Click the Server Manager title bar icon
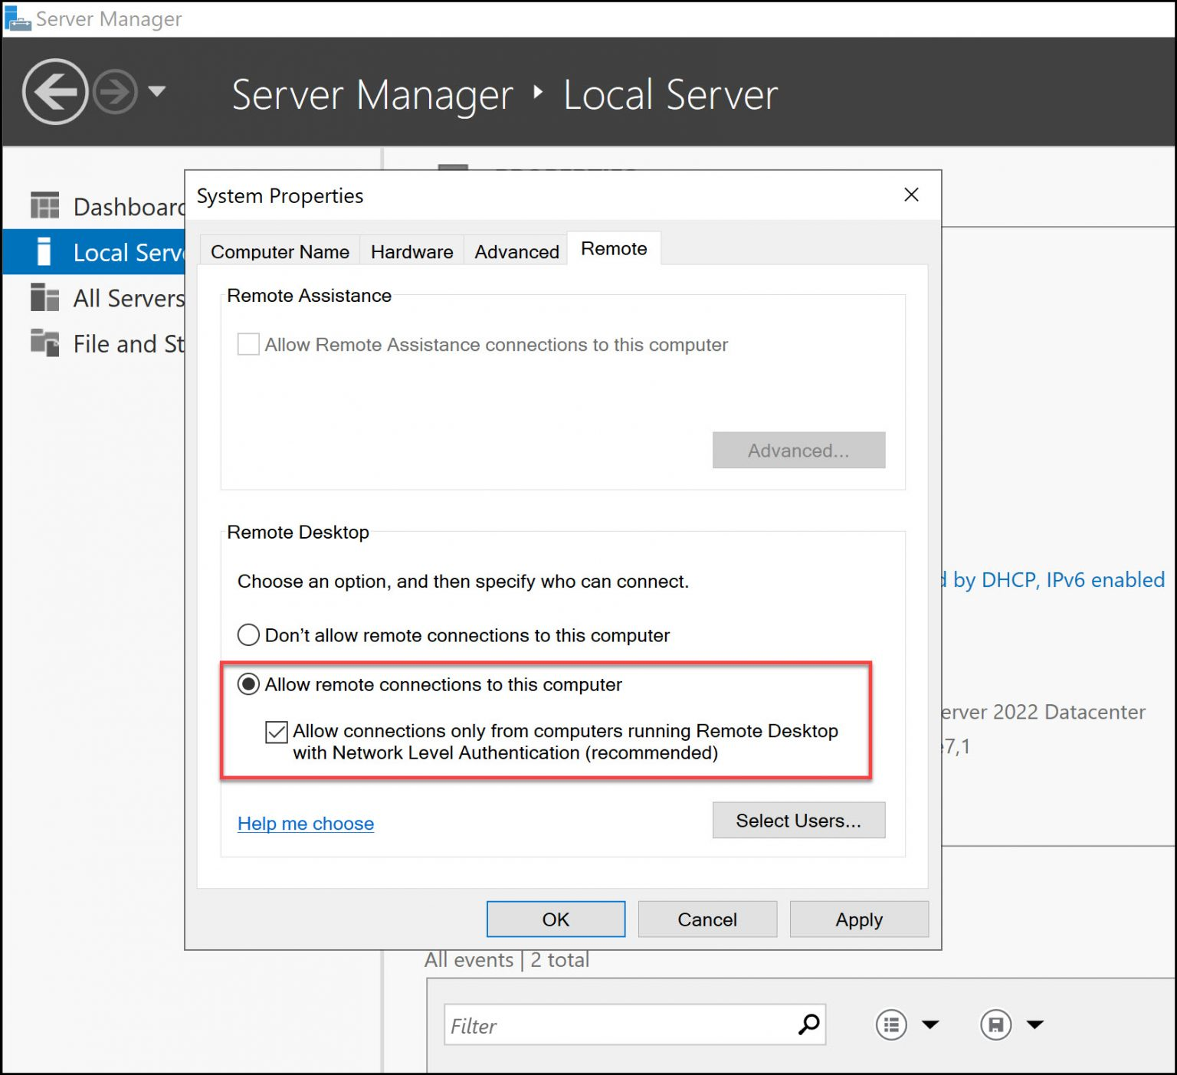 pos(17,18)
